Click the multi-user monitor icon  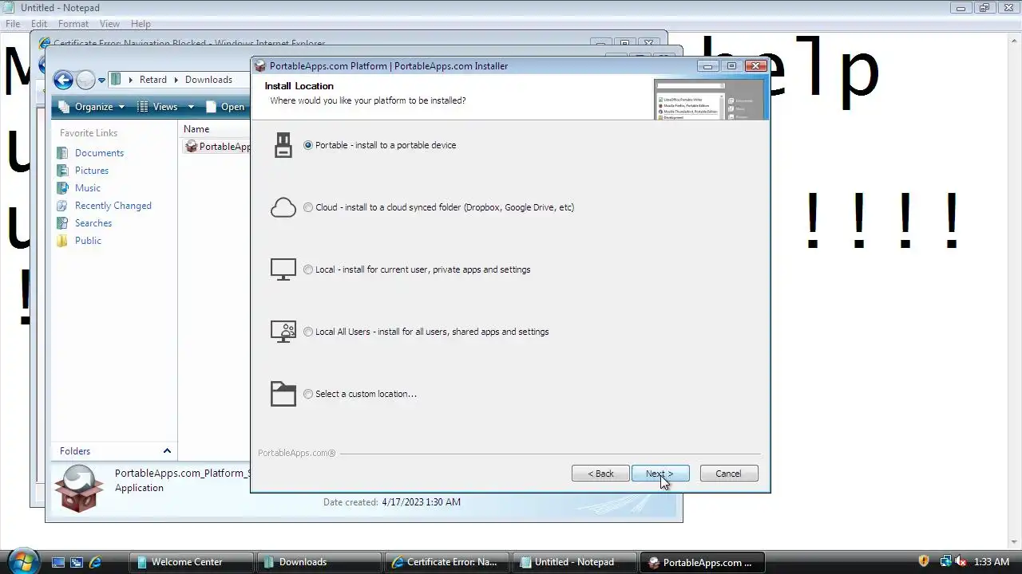click(283, 332)
